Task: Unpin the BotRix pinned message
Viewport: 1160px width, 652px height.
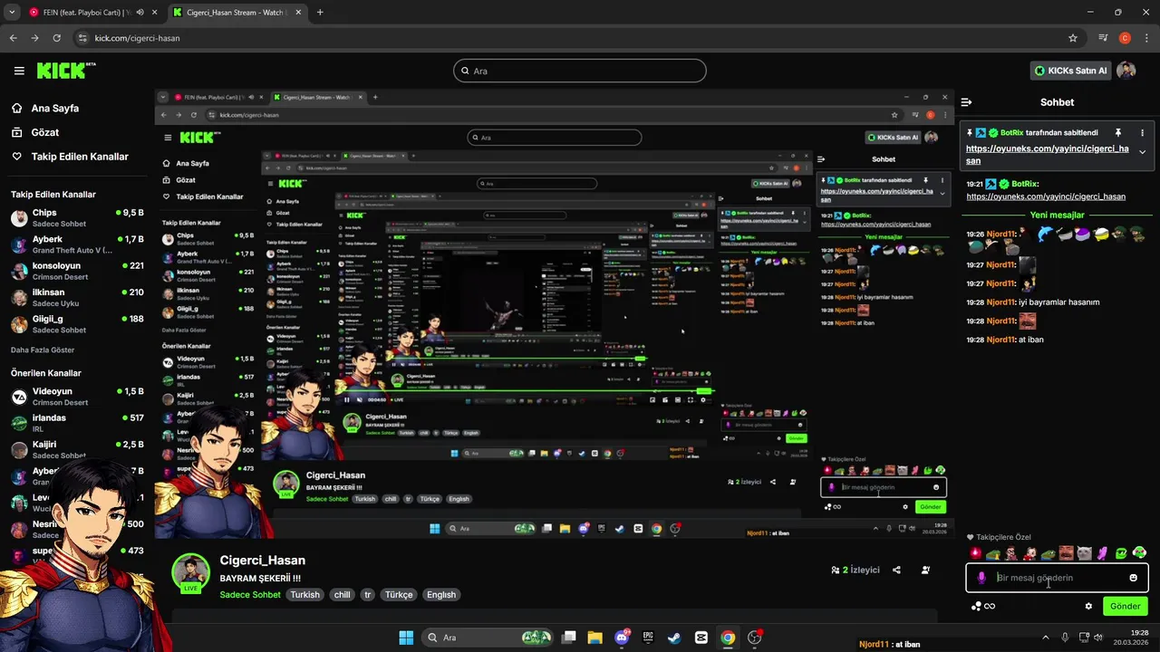Action: [x=1118, y=132]
